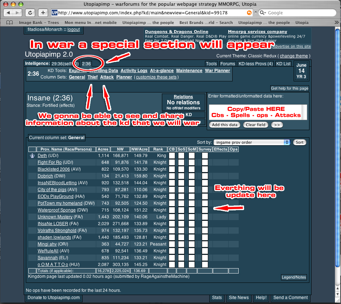Screen dimensions: 341x304
Task: Go forward with the browser forward arrow
Action: [x=17, y=13]
